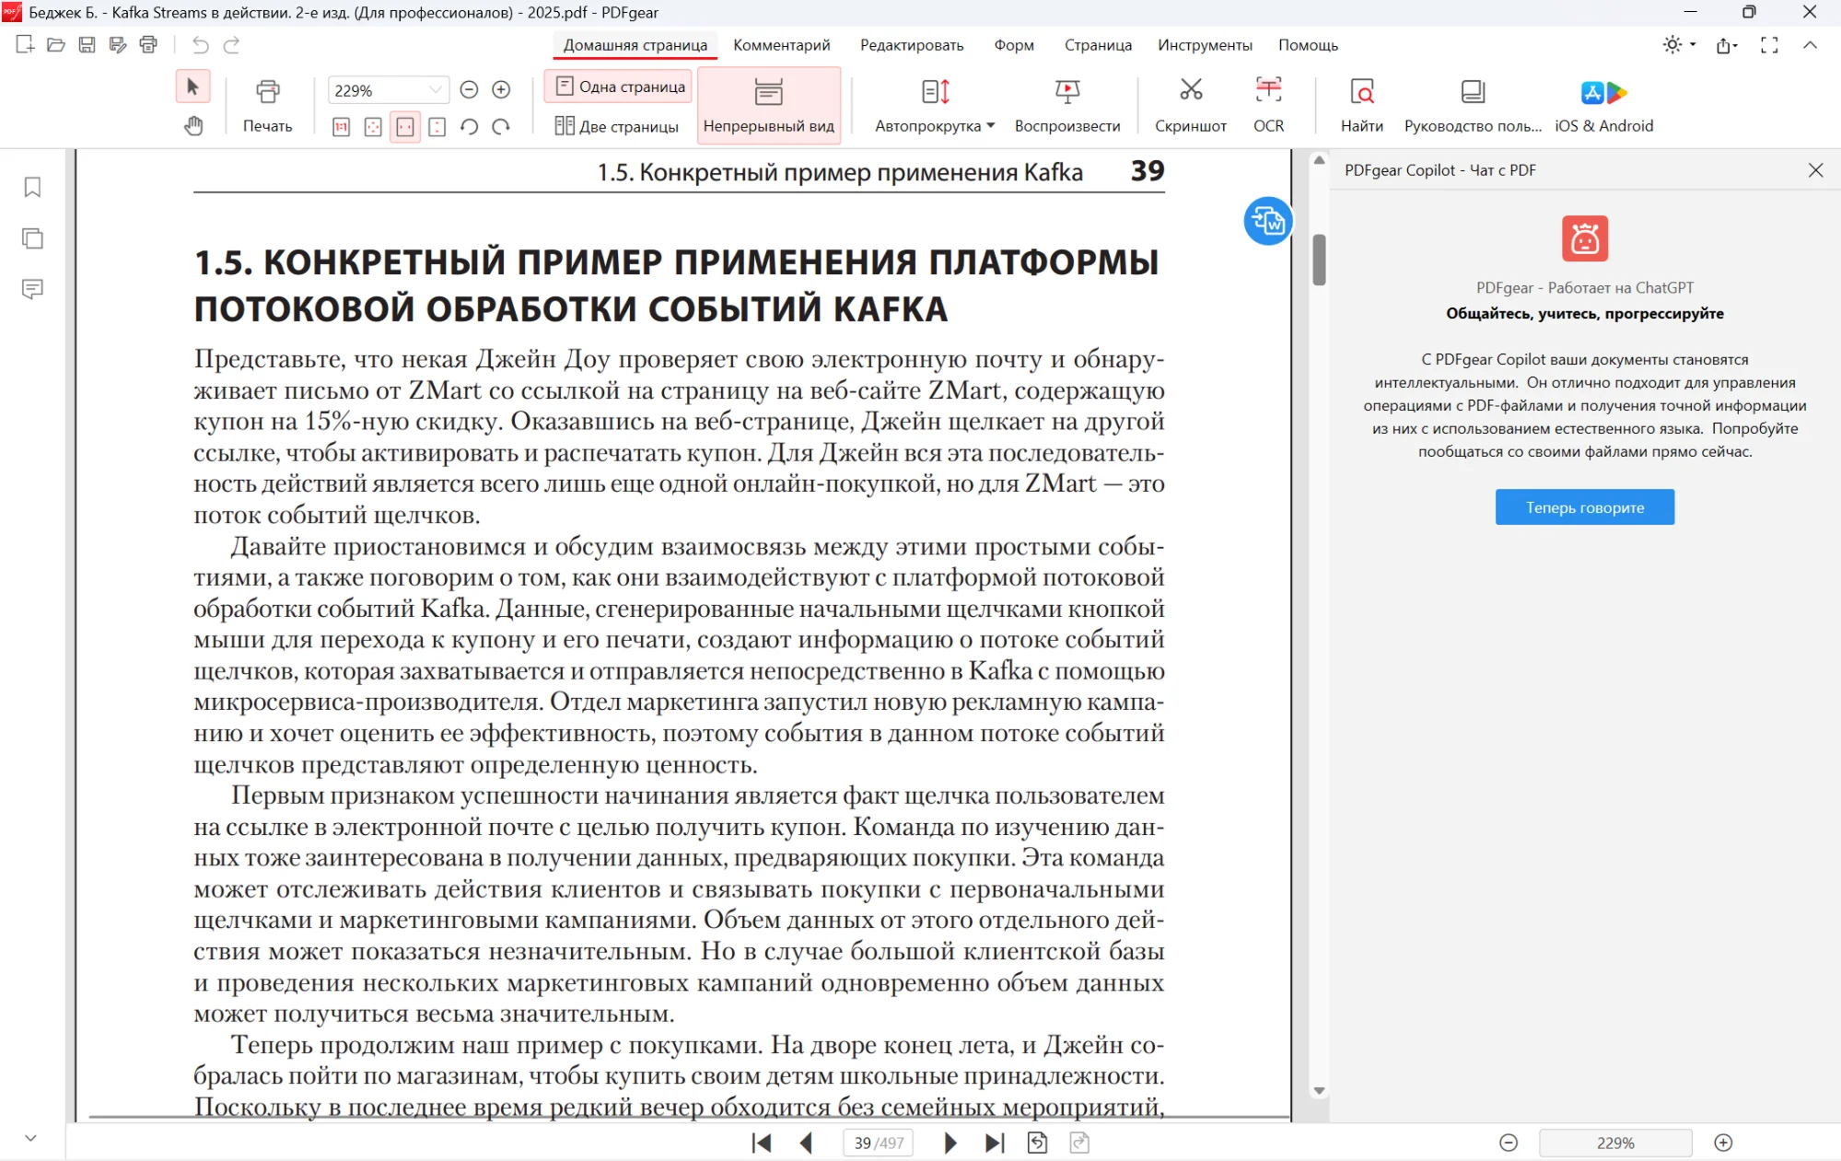Go to the next page
The height and width of the screenshot is (1161, 1841).
coord(950,1143)
